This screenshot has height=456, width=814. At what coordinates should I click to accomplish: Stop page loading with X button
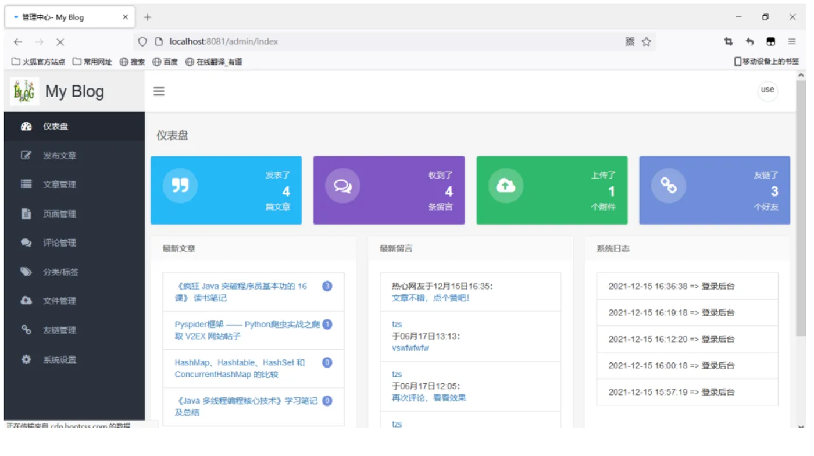point(60,41)
